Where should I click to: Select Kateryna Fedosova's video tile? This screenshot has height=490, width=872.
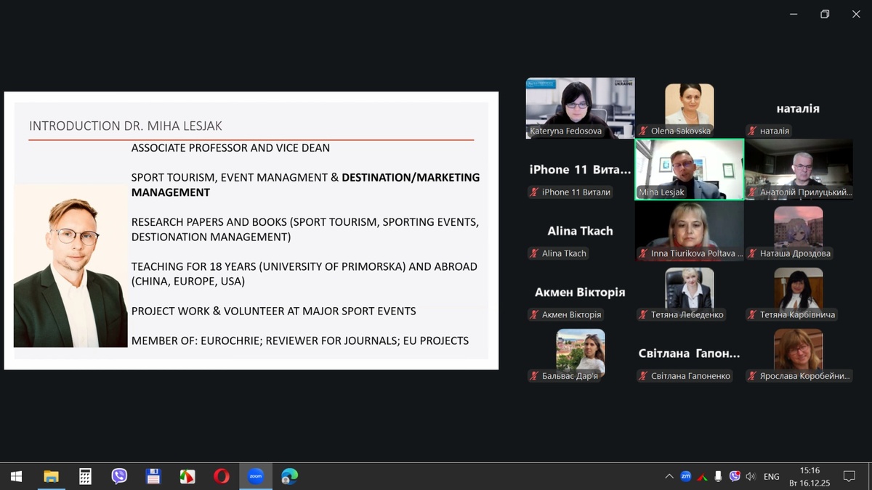580,107
